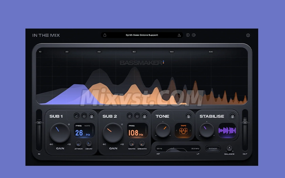Toggle TONE section power button
Image resolution: width=285 pixels, height=178 pixels.
point(189,116)
